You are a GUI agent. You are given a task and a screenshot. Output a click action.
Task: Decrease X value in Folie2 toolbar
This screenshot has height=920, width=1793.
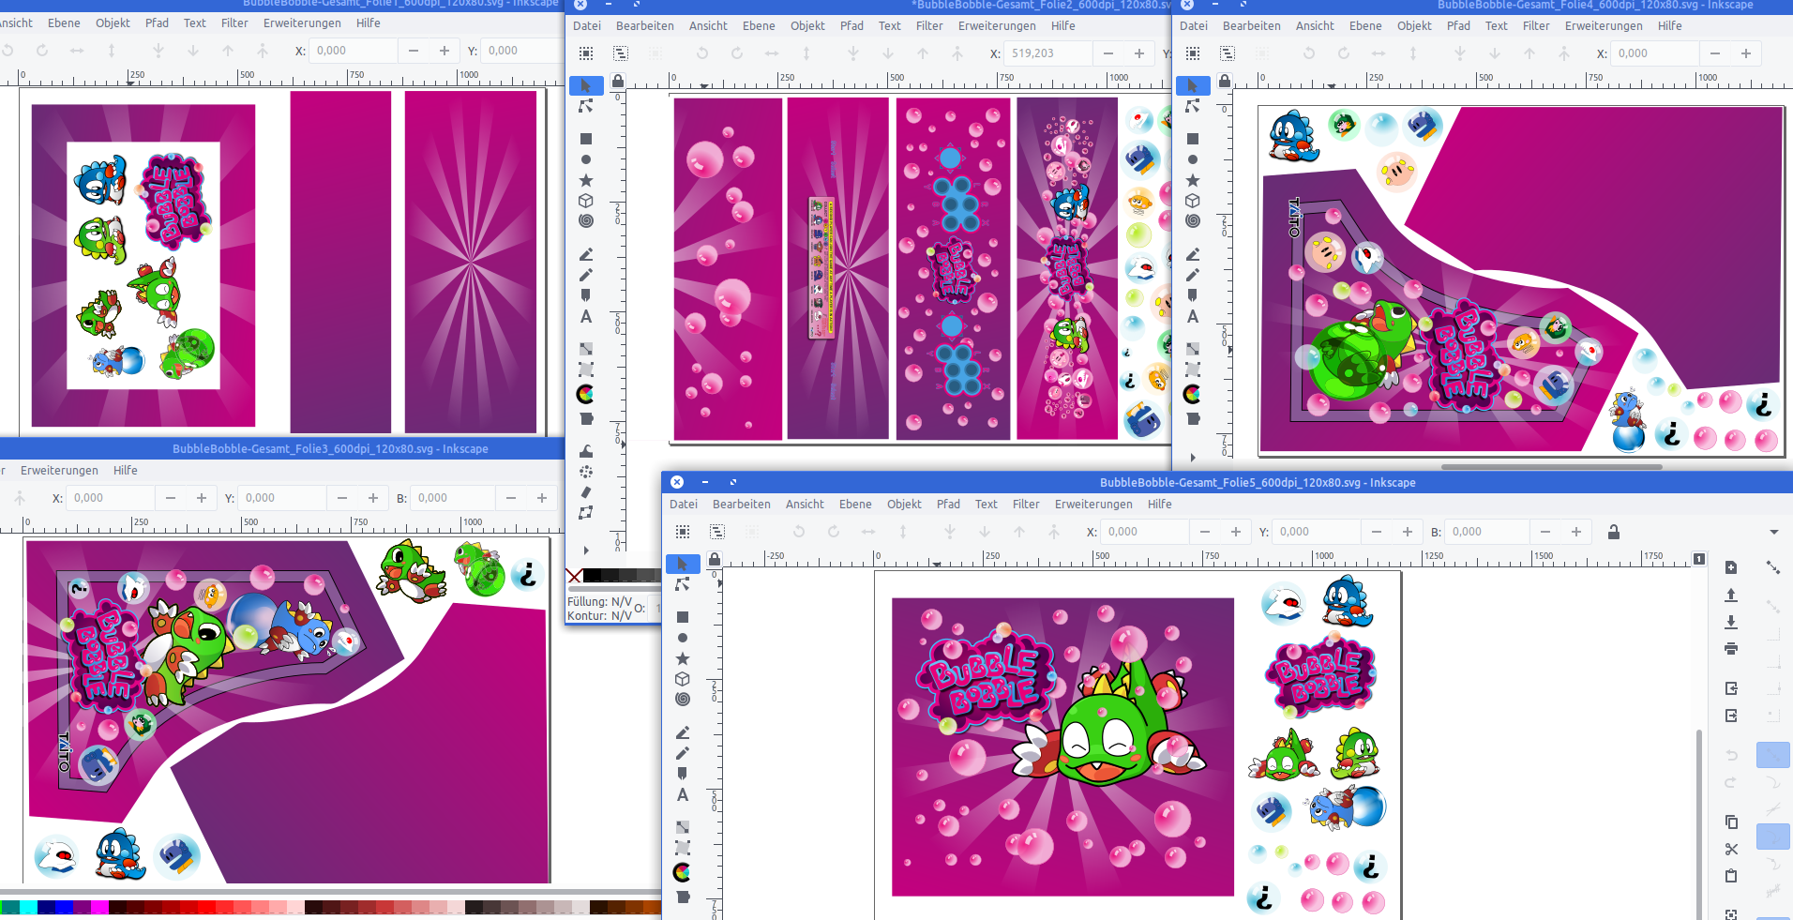pyautogui.click(x=1108, y=53)
